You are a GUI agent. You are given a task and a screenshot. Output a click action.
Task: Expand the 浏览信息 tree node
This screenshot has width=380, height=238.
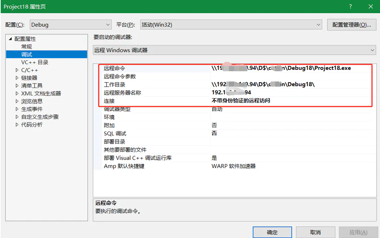tap(17, 101)
